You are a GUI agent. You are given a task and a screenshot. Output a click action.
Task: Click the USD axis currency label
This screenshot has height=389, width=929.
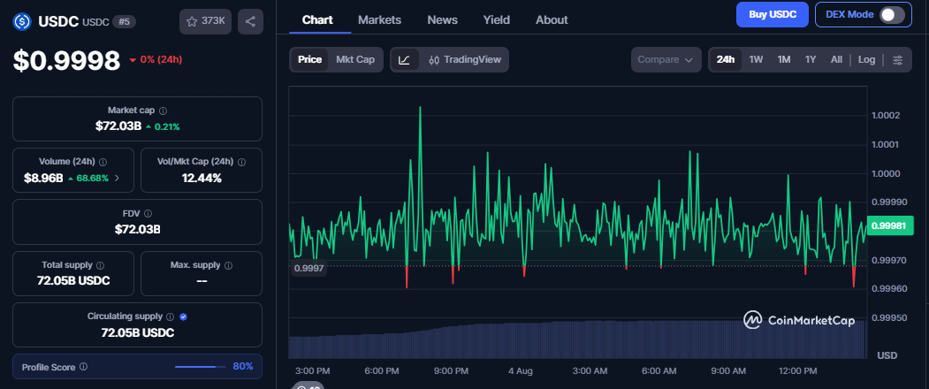pyautogui.click(x=887, y=355)
